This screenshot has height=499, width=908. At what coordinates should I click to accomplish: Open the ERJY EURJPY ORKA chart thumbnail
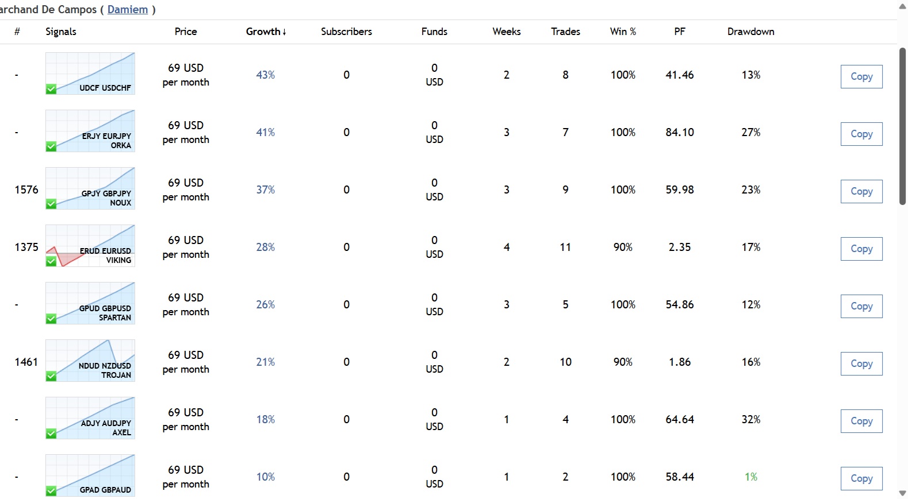(90, 130)
